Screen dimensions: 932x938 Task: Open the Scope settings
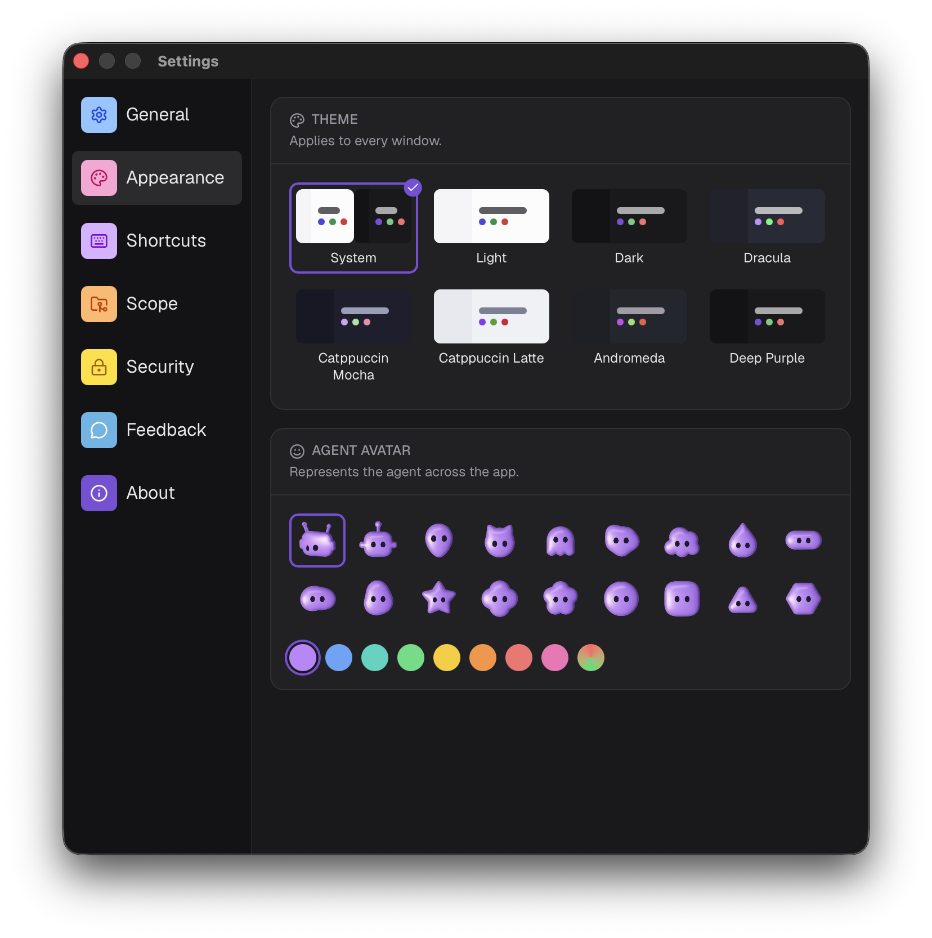(x=157, y=304)
